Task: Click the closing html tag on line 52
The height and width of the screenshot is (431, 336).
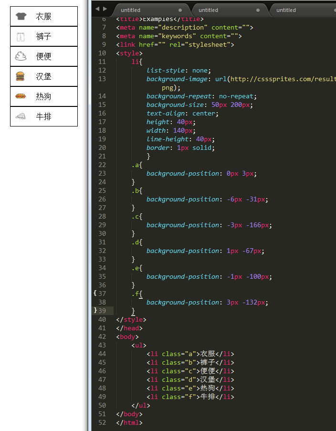Action: 129,422
